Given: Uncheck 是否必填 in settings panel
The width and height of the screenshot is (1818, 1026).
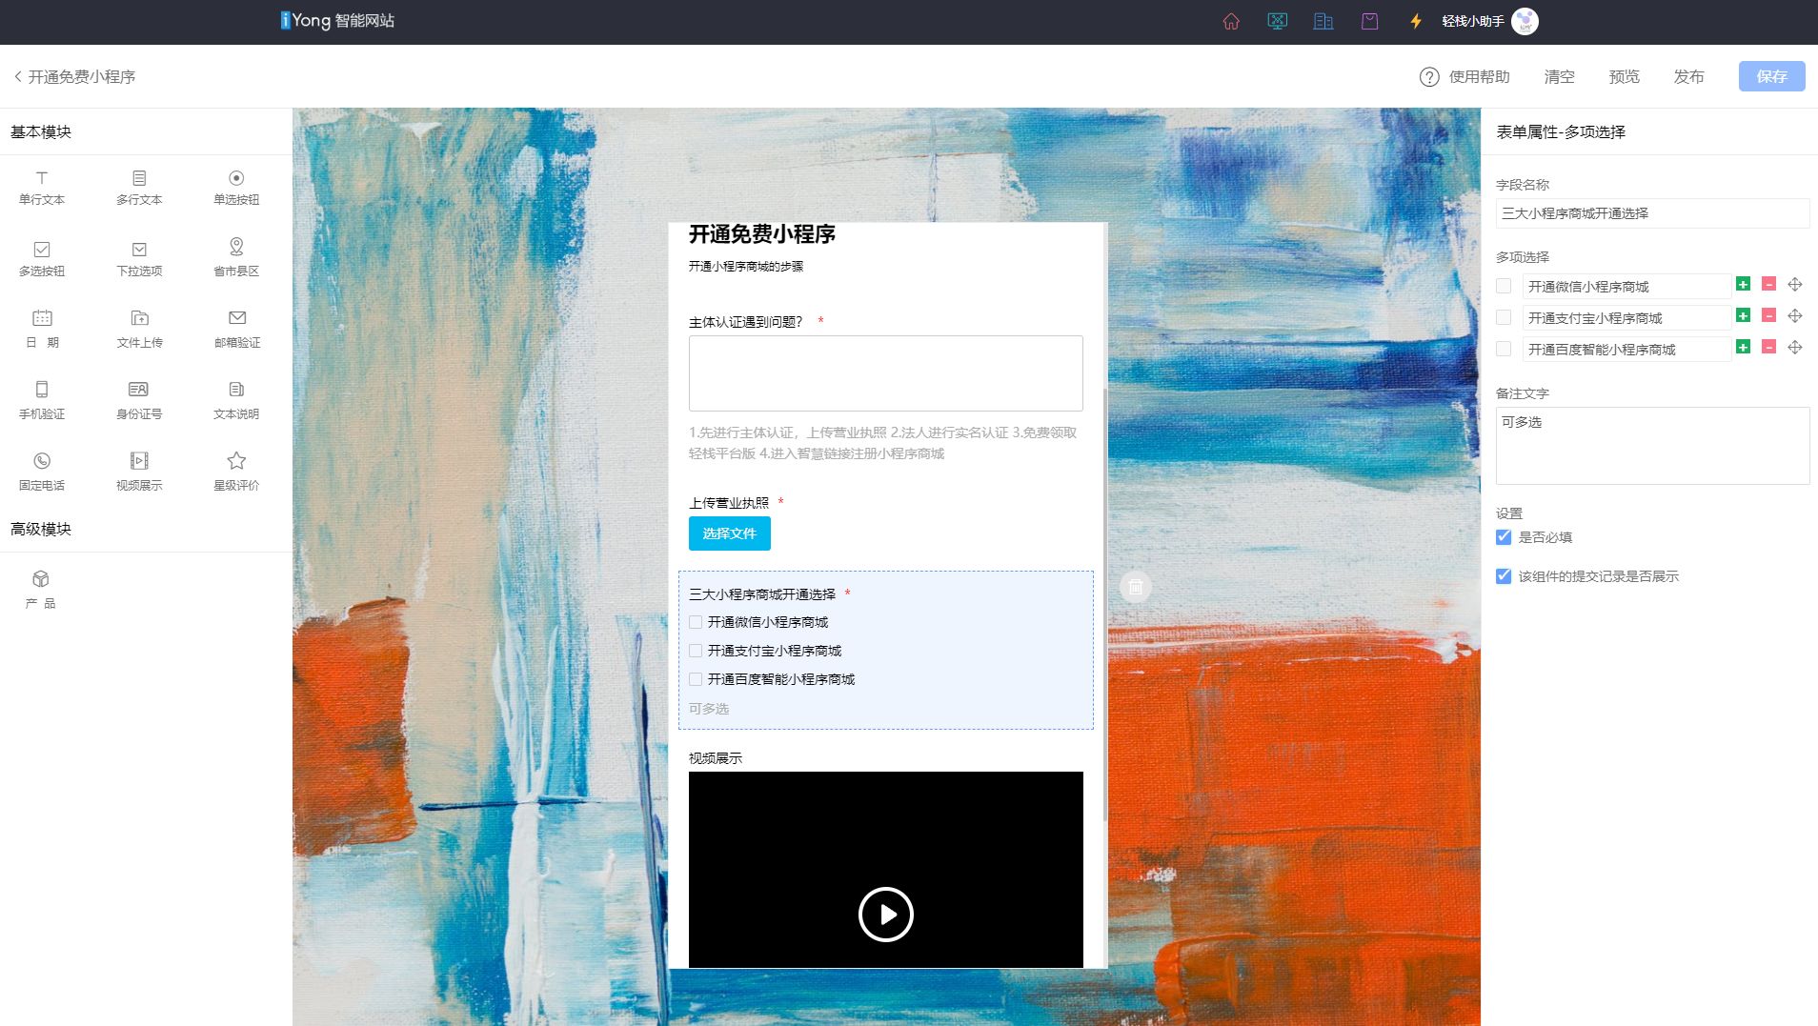Looking at the screenshot, I should click(1504, 537).
